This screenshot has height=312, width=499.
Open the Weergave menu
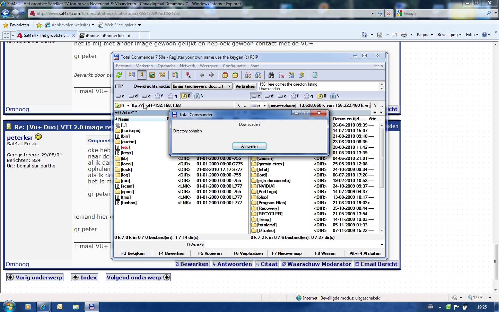[209, 66]
